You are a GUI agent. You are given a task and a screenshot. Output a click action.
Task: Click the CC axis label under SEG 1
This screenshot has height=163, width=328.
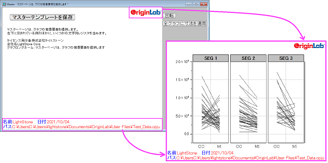tap(201, 146)
